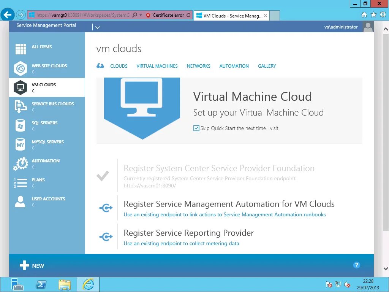Close the VM Clouds browser tab

tap(266, 16)
